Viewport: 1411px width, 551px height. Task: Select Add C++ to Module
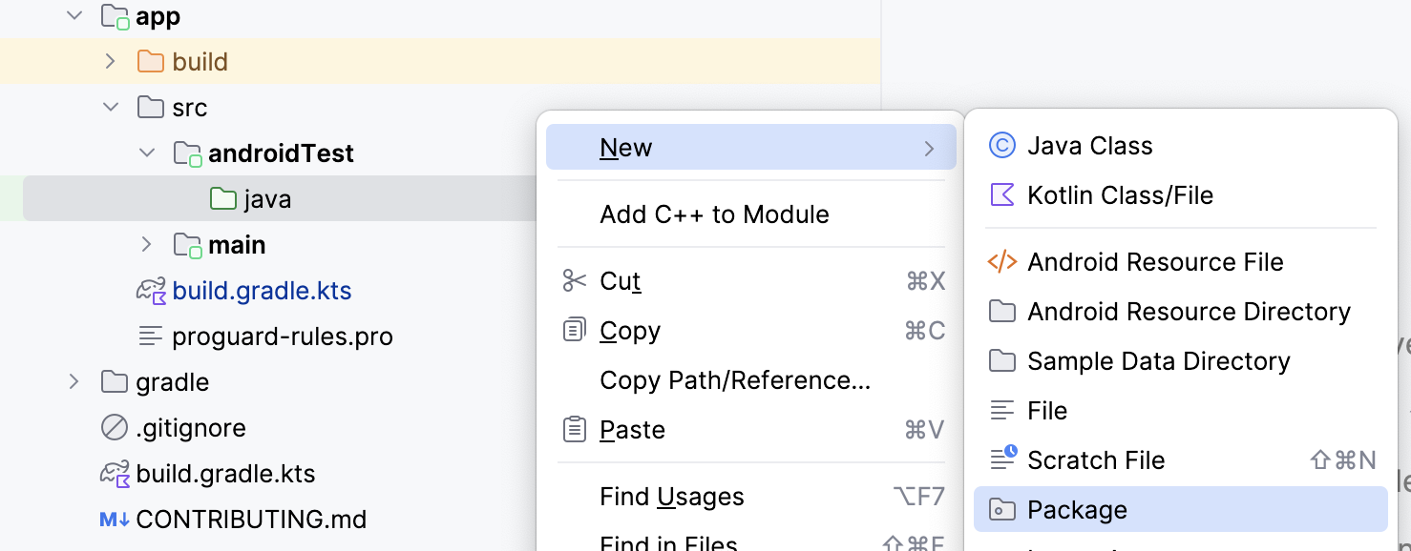pyautogui.click(x=714, y=214)
